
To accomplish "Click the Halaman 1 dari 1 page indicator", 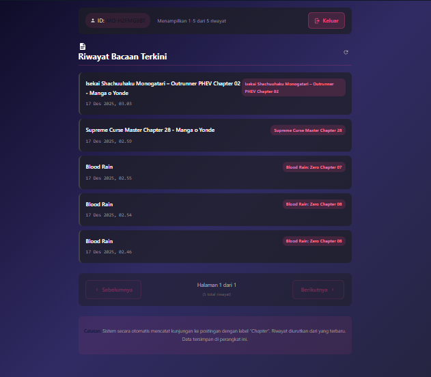I will pos(216,285).
